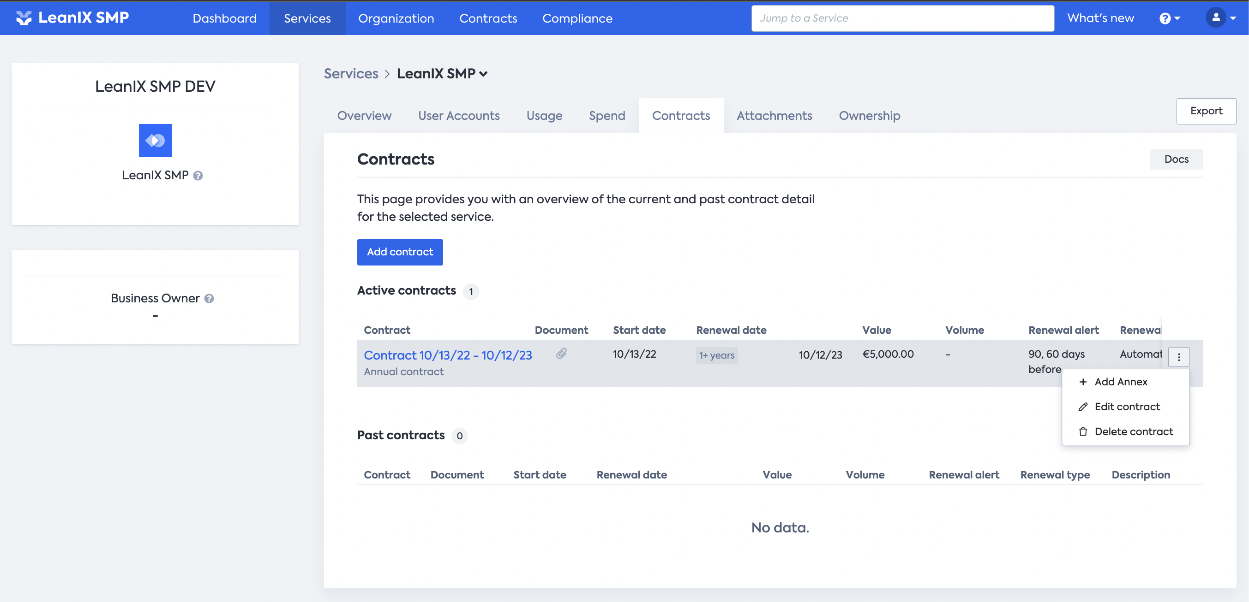Focus the Jump to a Service search field

coord(902,18)
